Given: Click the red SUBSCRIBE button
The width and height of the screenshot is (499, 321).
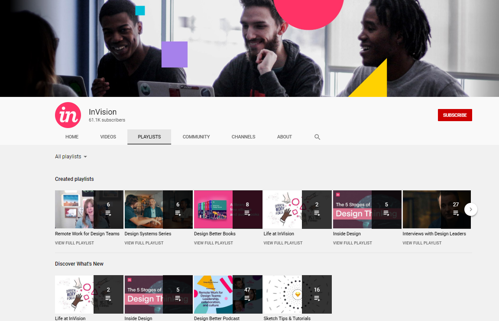Looking at the screenshot, I should tap(455, 115).
